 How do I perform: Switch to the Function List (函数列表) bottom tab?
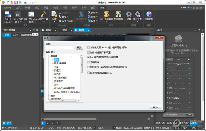(x=160, y=123)
